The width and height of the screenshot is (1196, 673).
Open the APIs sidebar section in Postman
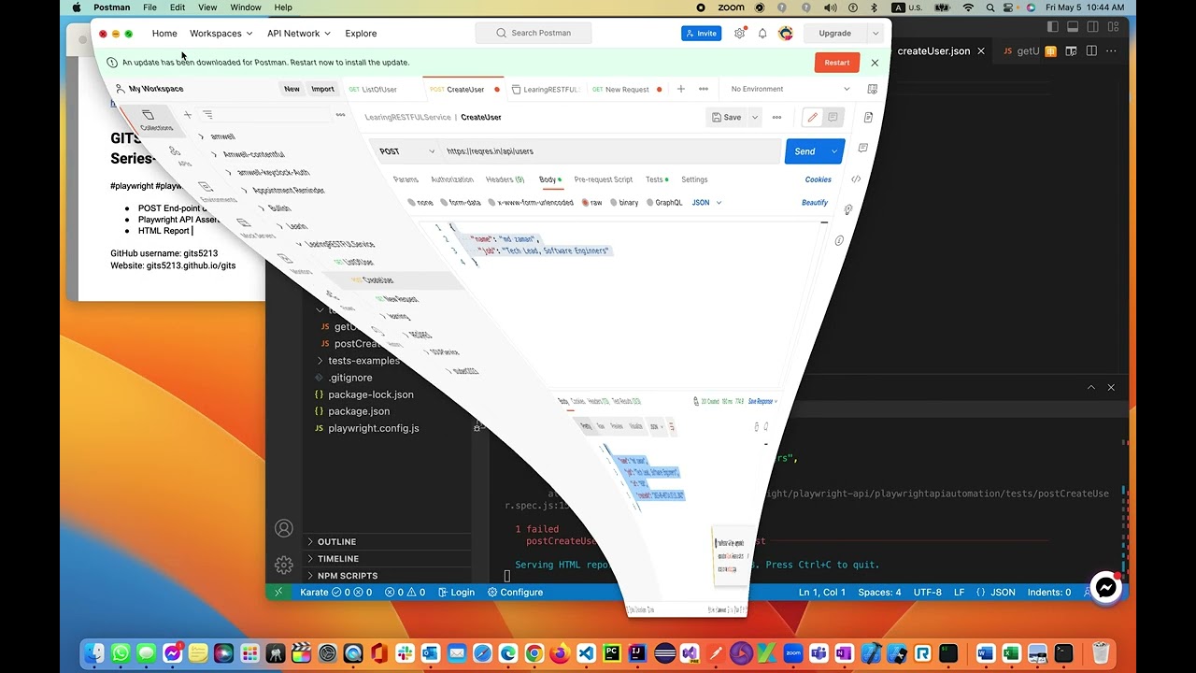click(x=178, y=156)
